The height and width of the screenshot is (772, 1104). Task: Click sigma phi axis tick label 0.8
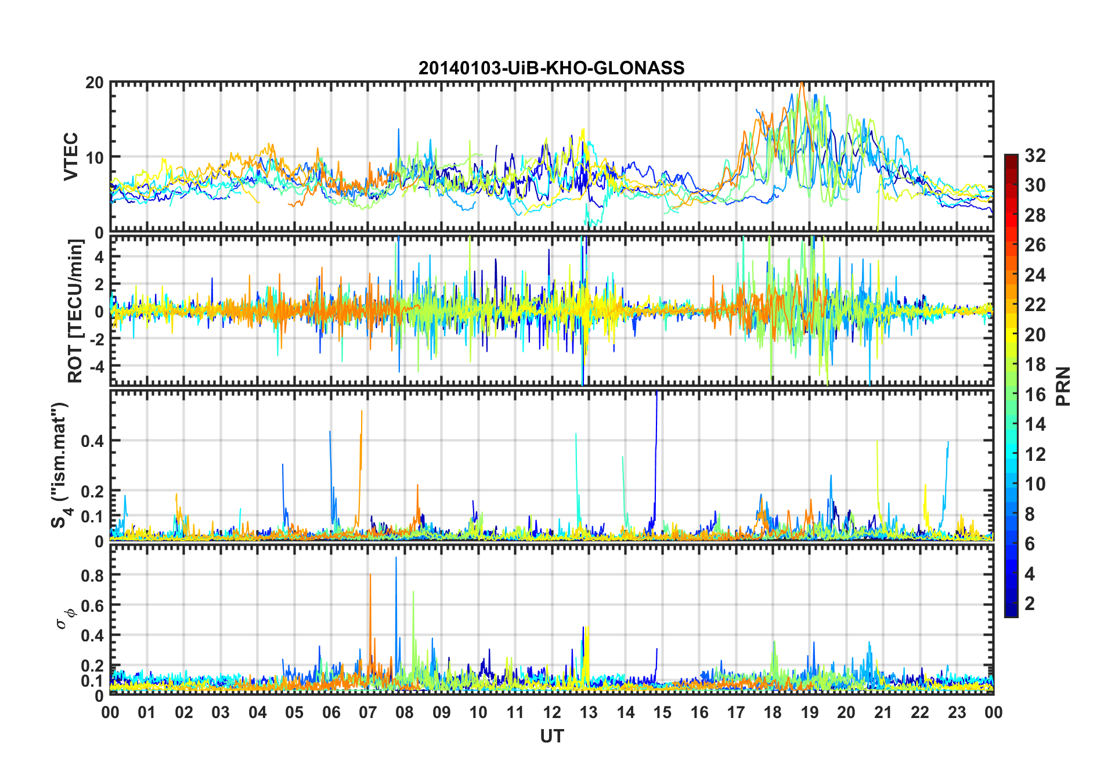pos(92,576)
